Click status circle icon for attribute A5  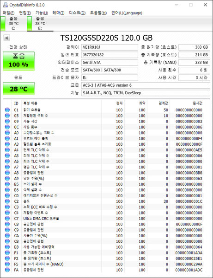(7, 155)
